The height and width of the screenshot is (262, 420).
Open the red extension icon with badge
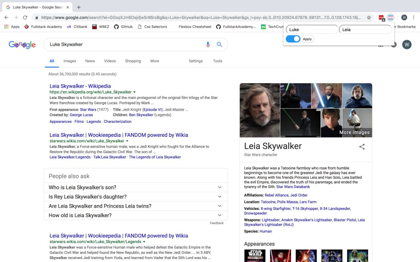tap(382, 18)
